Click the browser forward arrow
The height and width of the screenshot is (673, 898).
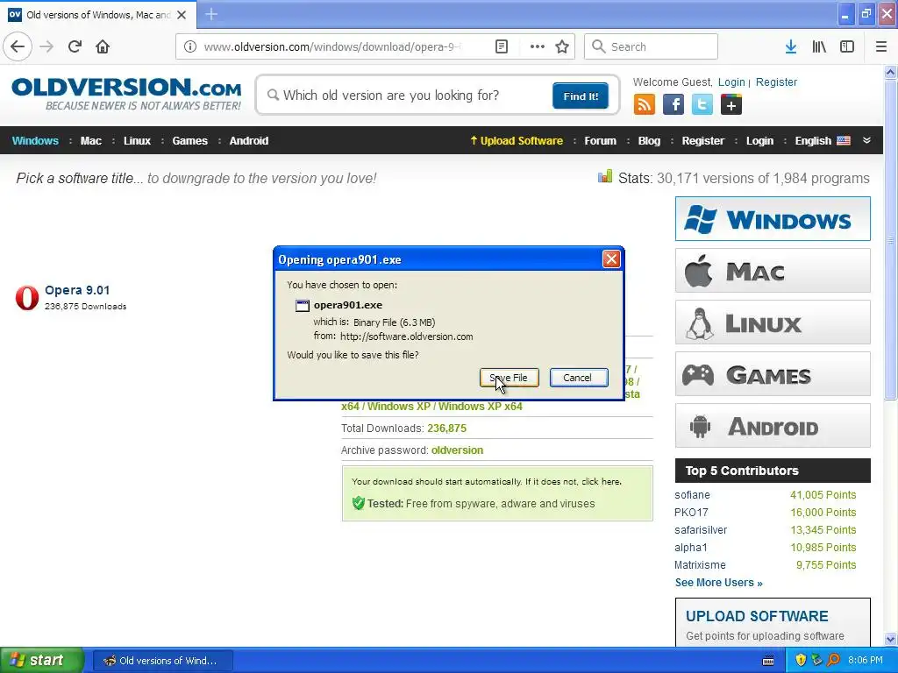click(46, 46)
